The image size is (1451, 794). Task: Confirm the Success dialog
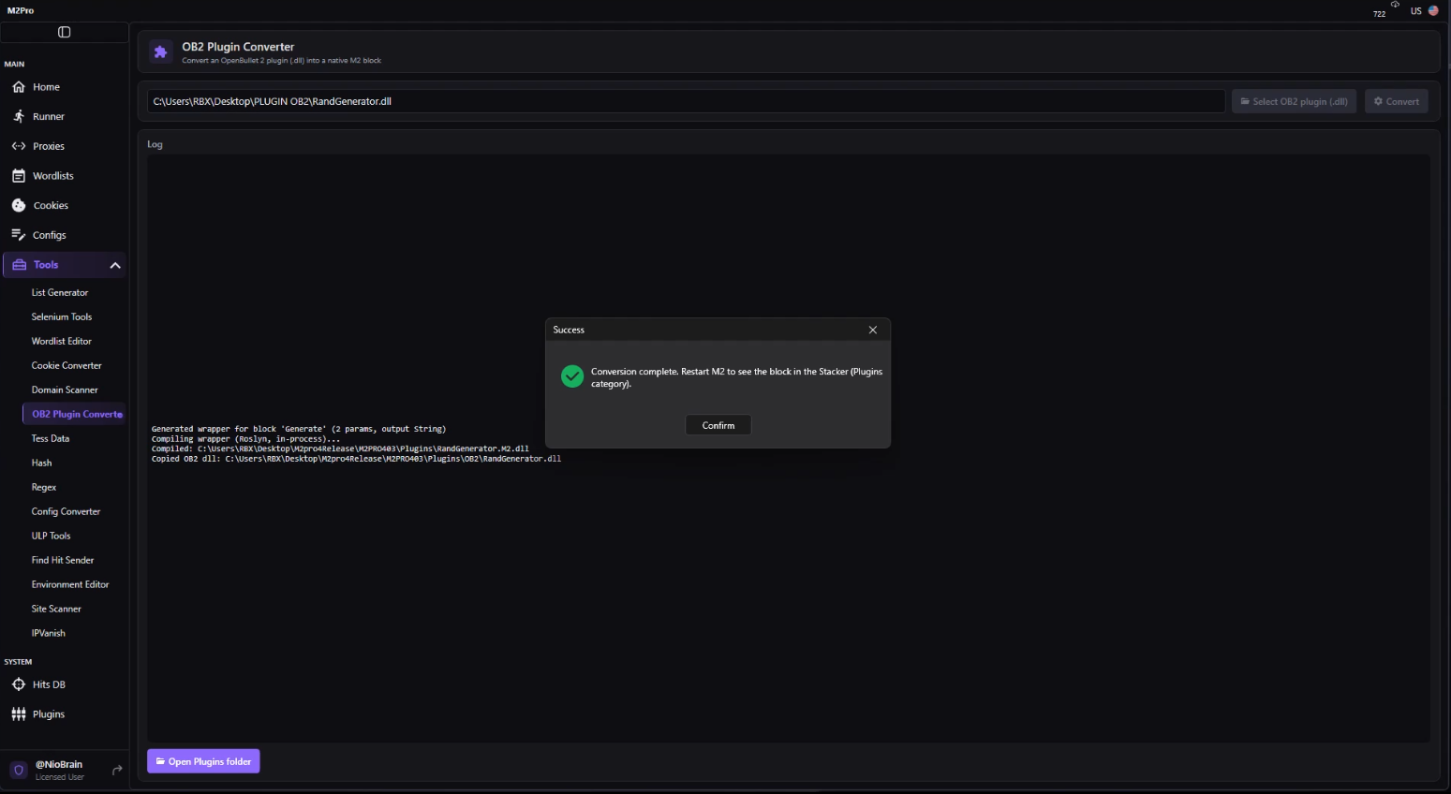point(718,425)
